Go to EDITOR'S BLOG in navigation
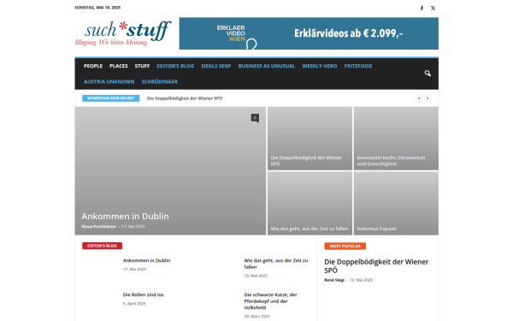 tap(175, 66)
